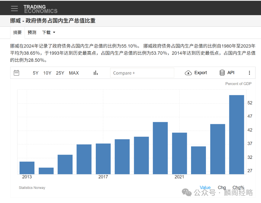Click the 2017 x-axis year label
This screenshot has width=261, height=203.
tap(103, 177)
